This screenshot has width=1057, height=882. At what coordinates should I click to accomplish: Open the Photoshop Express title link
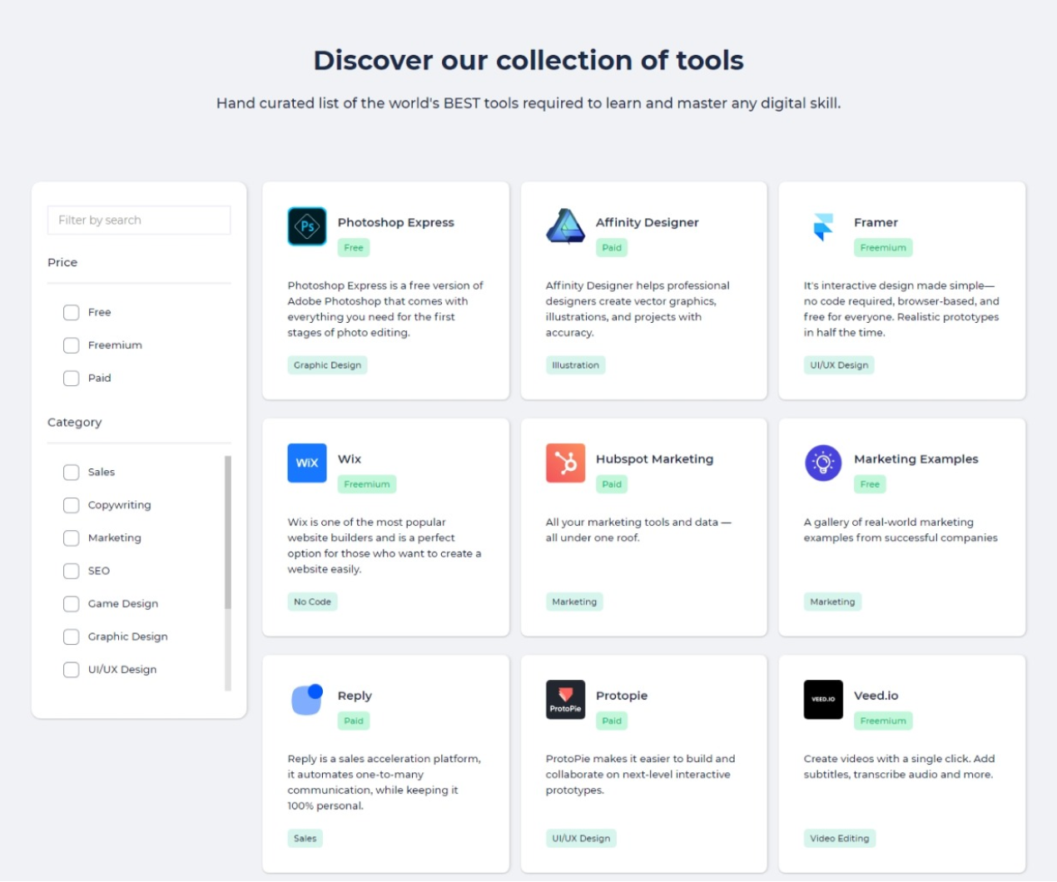[395, 222]
